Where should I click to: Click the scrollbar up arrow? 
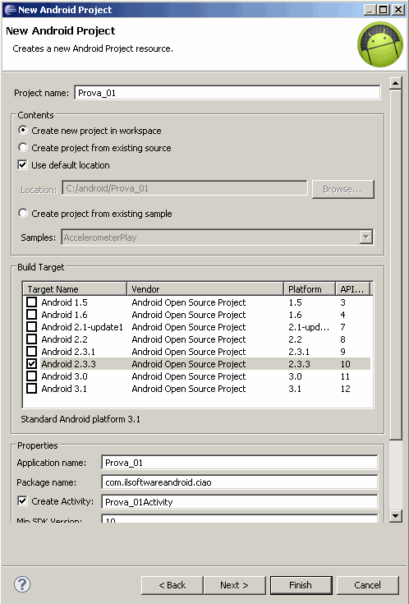tap(396, 83)
